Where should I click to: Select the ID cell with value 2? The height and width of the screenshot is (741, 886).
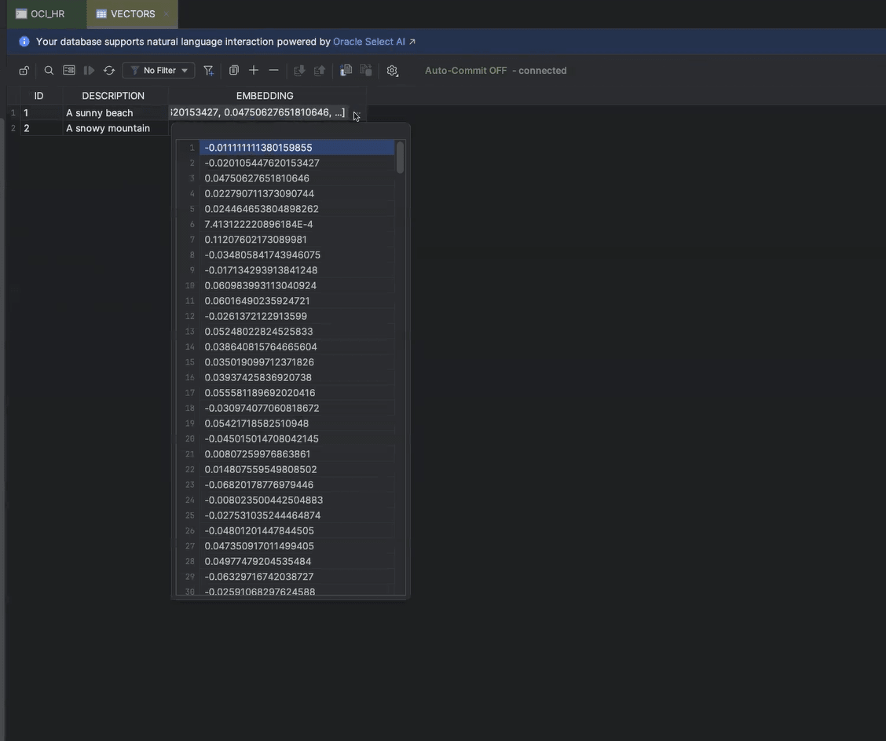41,128
